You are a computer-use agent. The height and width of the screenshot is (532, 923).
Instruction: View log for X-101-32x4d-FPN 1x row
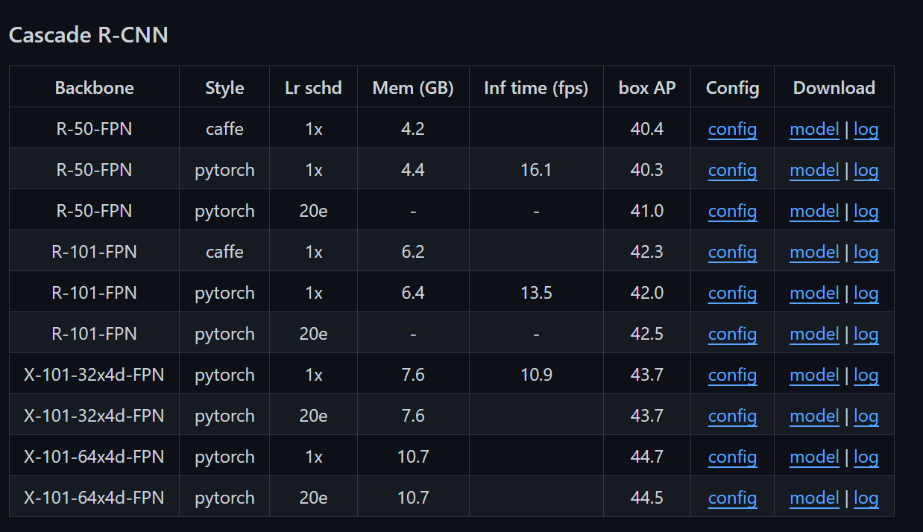coord(866,375)
